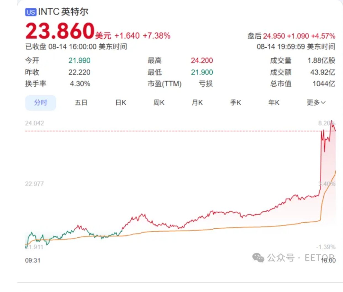Viewport: 343px width, 292px height.
Task: Select the 月K monthly chart tab
Action: pyautogui.click(x=197, y=103)
